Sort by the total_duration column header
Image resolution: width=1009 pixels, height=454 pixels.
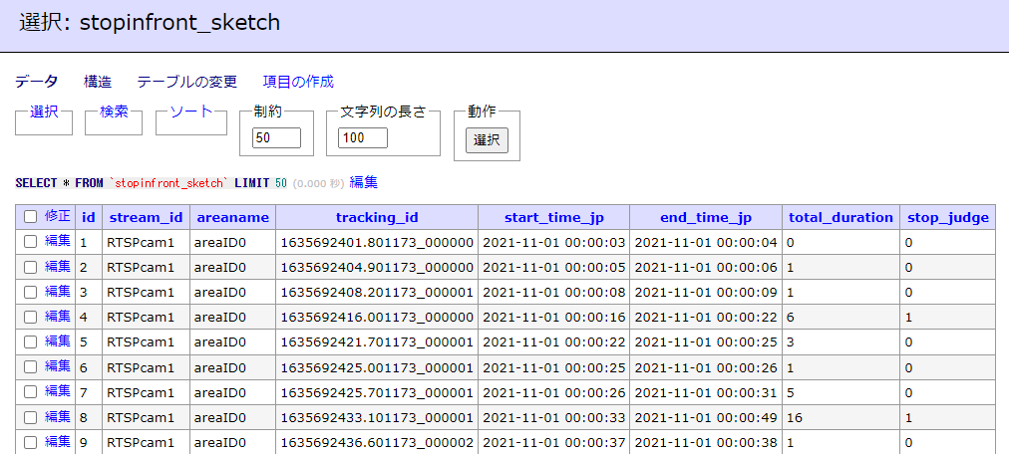[x=841, y=217]
